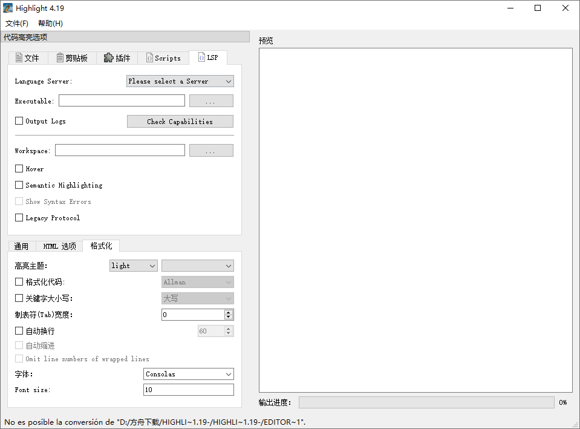The width and height of the screenshot is (580, 429).
Task: Click the 0% progress label
Action: coord(563,402)
